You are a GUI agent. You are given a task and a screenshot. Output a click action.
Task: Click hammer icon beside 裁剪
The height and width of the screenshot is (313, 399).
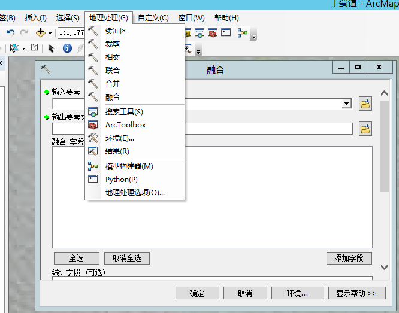point(93,44)
